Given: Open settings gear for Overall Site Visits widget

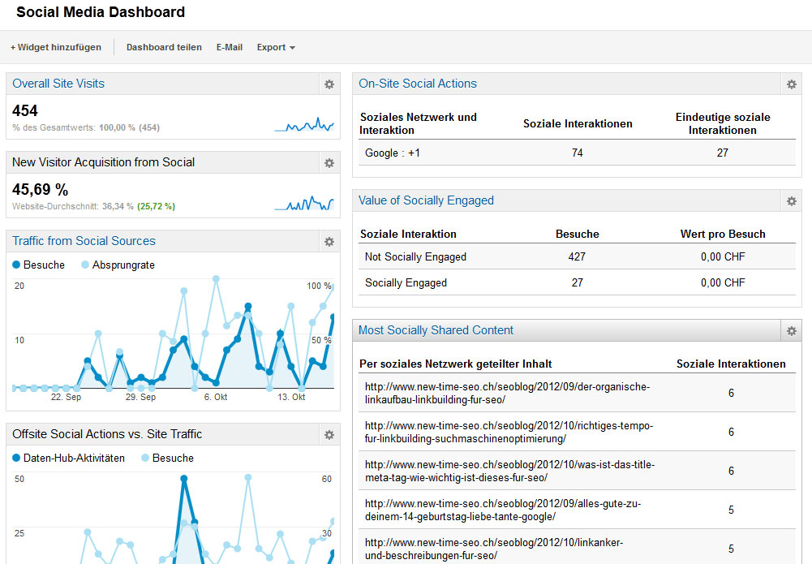Looking at the screenshot, I should click(329, 84).
